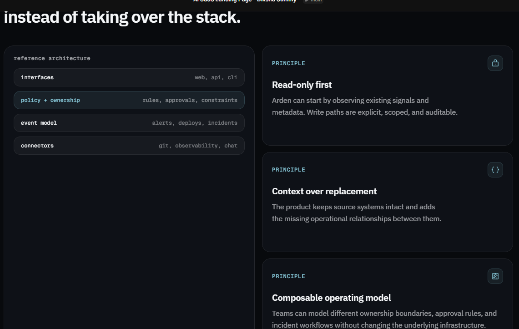
Task: Click the lock icon on Read-only first card
Action: coord(495,63)
